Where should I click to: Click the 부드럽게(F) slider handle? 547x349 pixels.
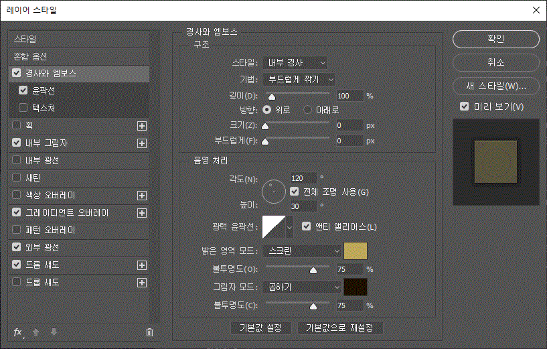click(265, 142)
